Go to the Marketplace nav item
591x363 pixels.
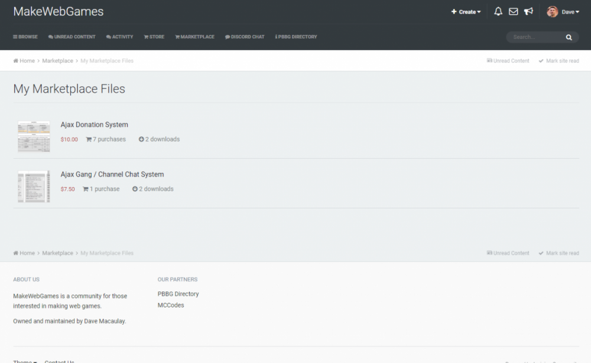[194, 37]
